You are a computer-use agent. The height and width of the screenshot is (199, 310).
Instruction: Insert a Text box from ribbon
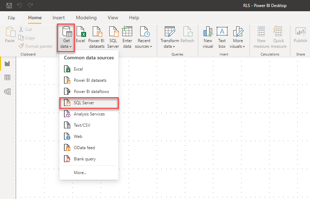pos(222,36)
